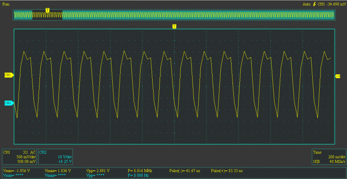Screen dimensions: 347x179
Task: Select the trigger position T marker above the graph
Action: point(174,26)
